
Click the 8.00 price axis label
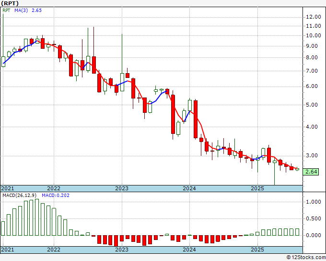pos(312,58)
